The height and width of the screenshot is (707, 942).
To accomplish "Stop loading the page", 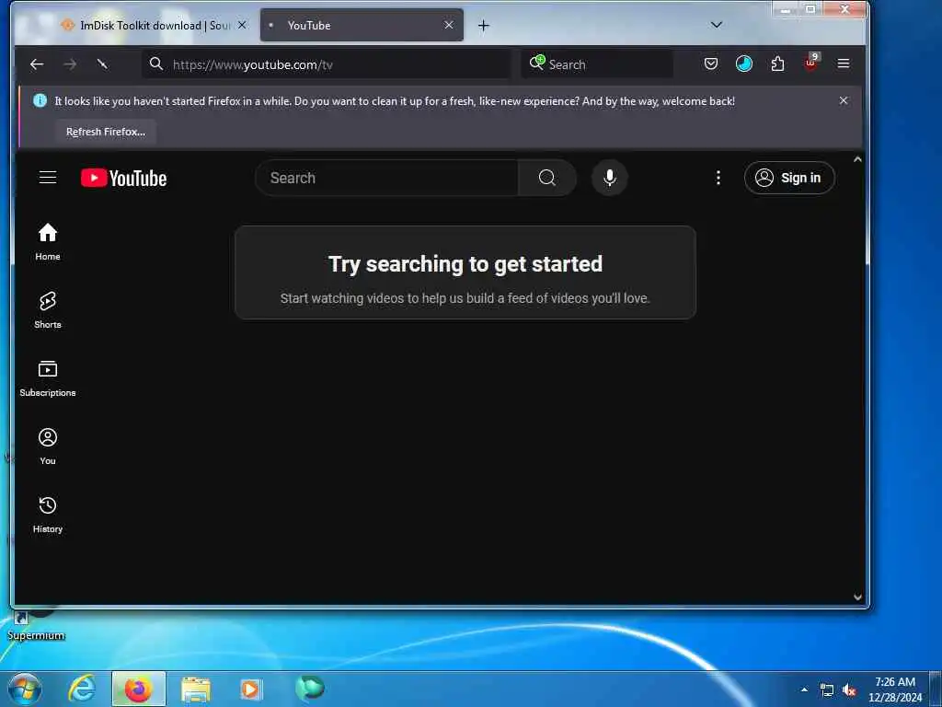I will pos(103,64).
